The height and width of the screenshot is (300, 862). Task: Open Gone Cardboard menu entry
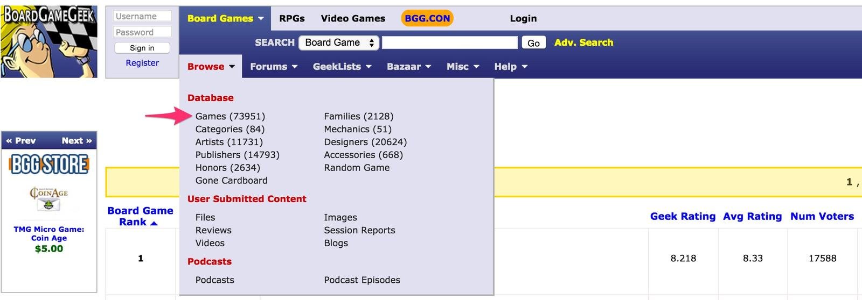tap(232, 181)
